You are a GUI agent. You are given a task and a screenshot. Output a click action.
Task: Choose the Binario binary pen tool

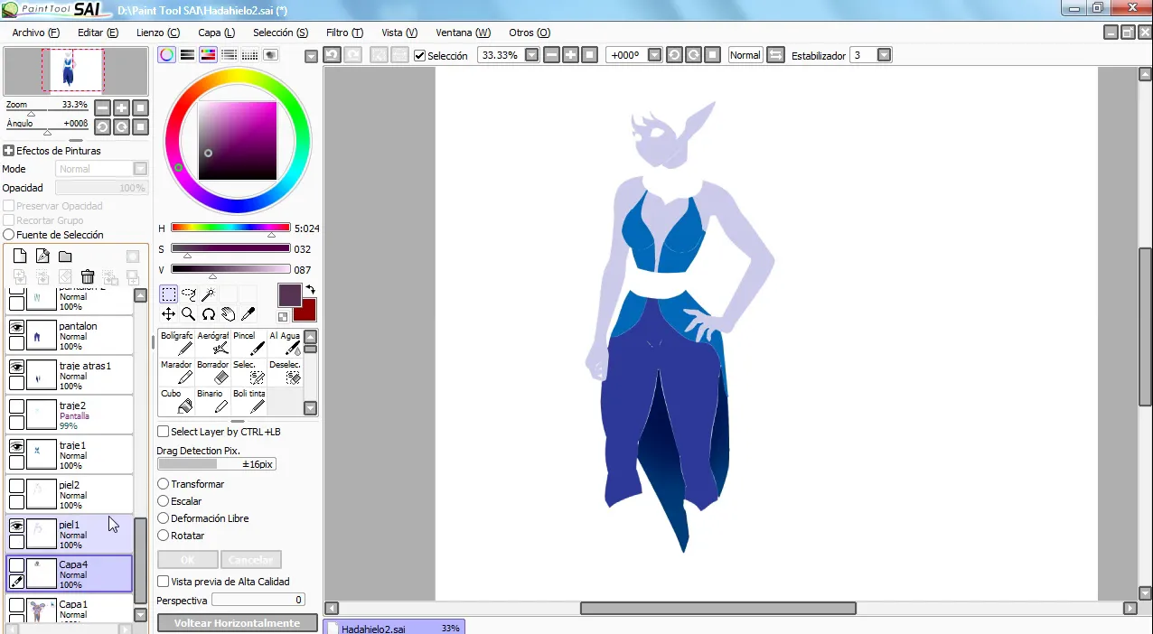pos(212,401)
